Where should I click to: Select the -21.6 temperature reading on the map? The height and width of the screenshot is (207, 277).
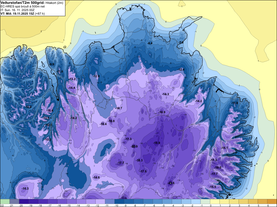tap(171, 183)
